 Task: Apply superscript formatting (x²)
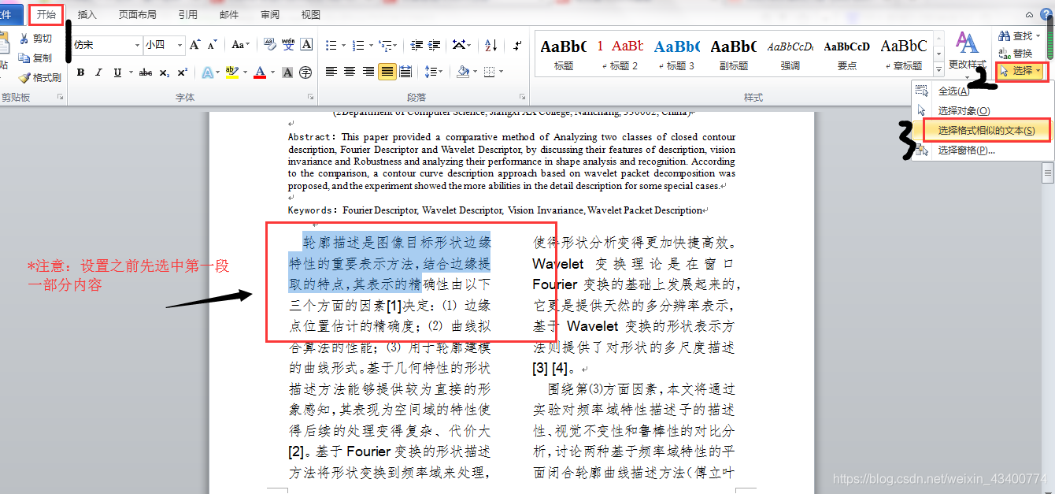click(182, 72)
